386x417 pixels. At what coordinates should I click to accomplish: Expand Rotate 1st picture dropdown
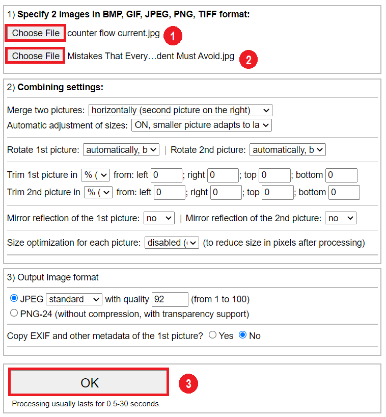tap(121, 150)
